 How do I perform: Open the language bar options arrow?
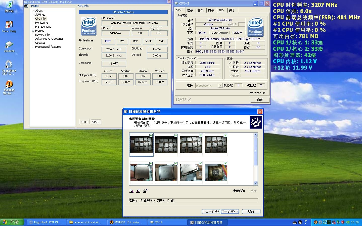pyautogui.click(x=306, y=223)
